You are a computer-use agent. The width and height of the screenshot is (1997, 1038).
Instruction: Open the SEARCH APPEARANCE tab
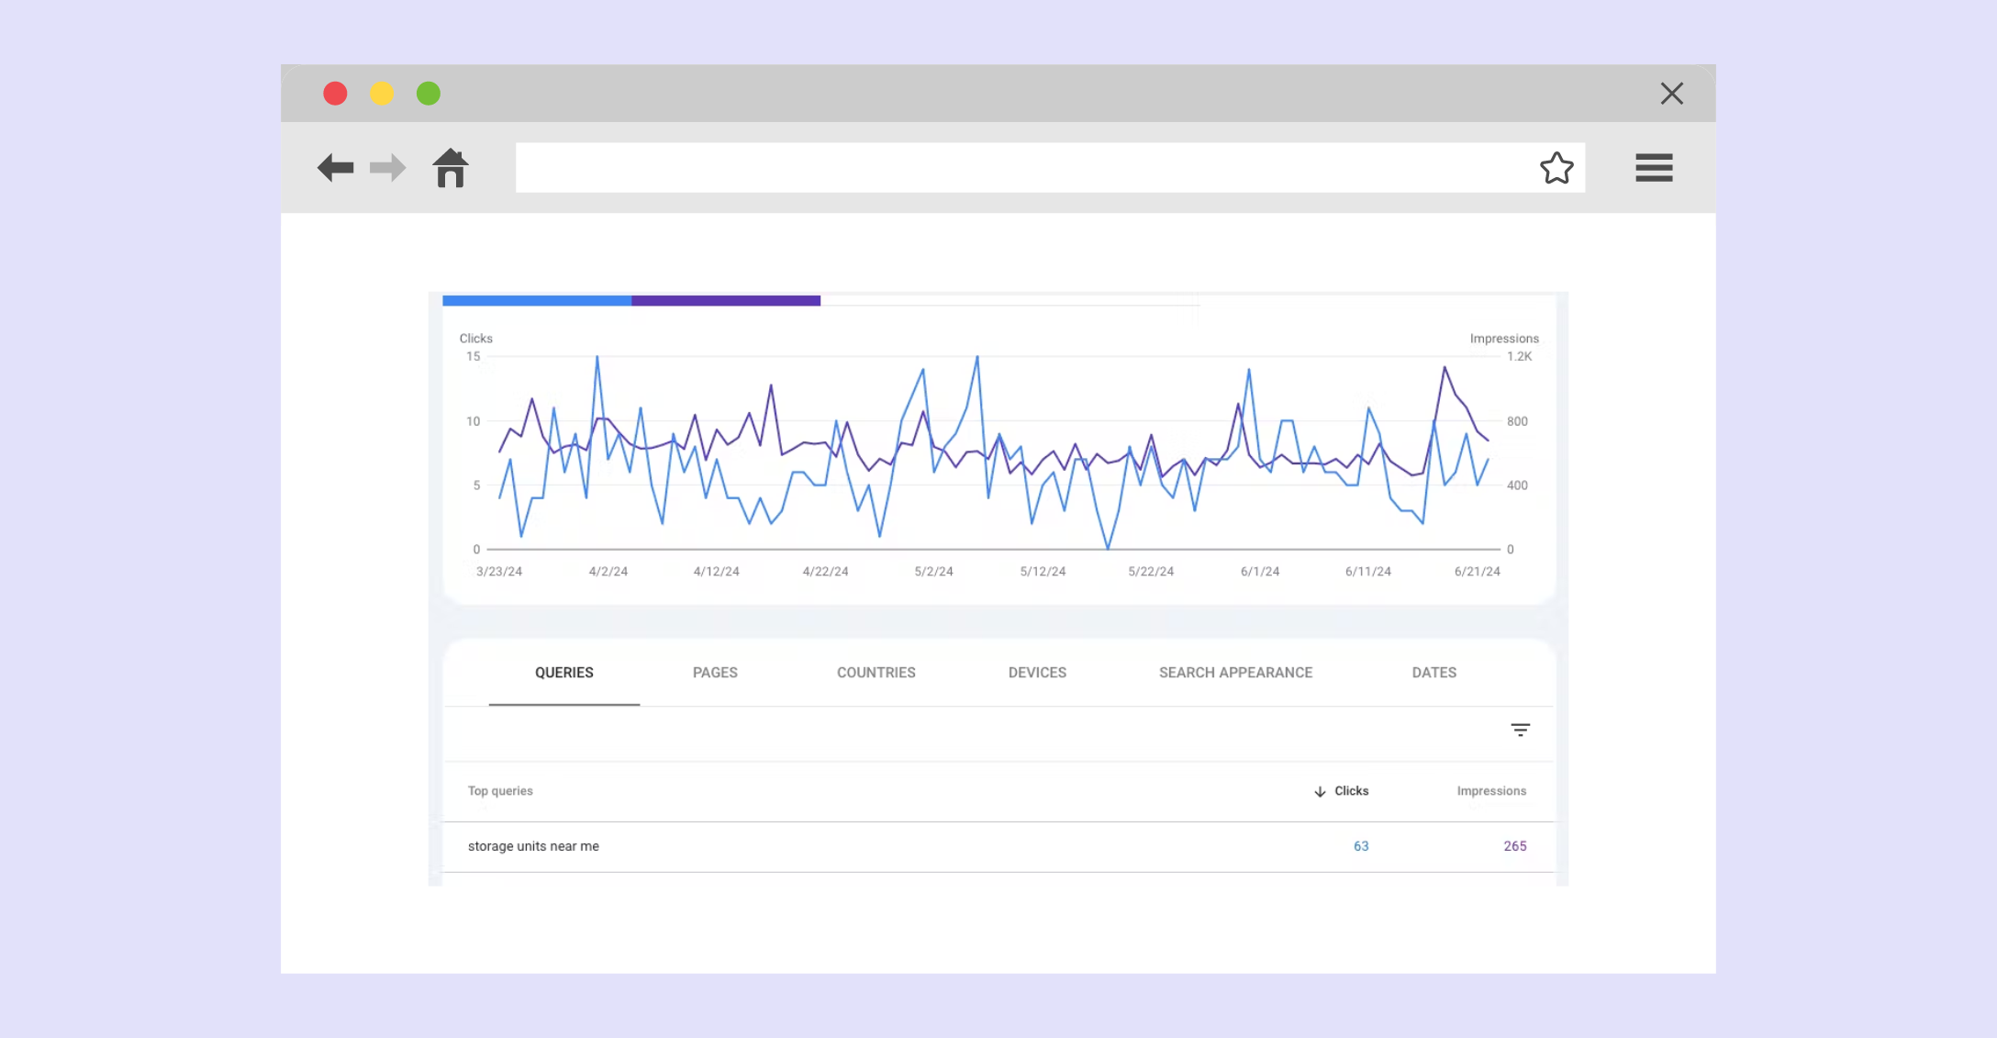tap(1235, 673)
